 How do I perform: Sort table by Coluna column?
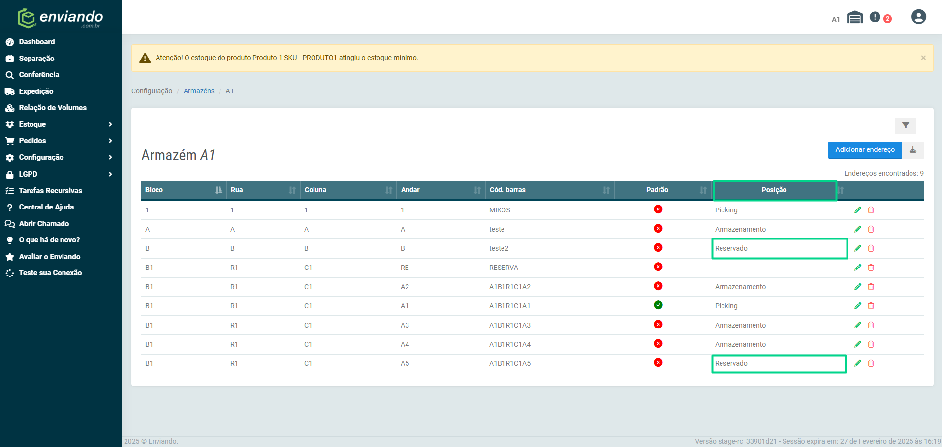348,190
